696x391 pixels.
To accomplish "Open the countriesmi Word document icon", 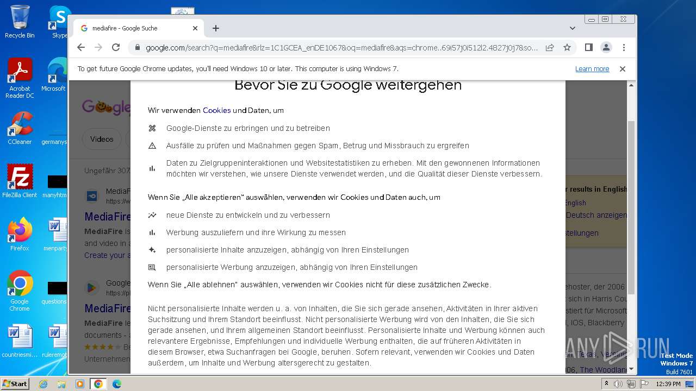I will click(20, 342).
